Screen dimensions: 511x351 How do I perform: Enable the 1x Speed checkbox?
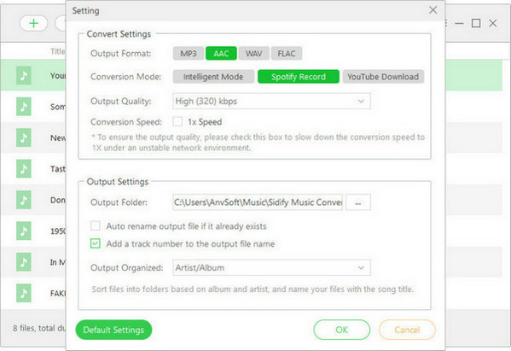(x=177, y=121)
